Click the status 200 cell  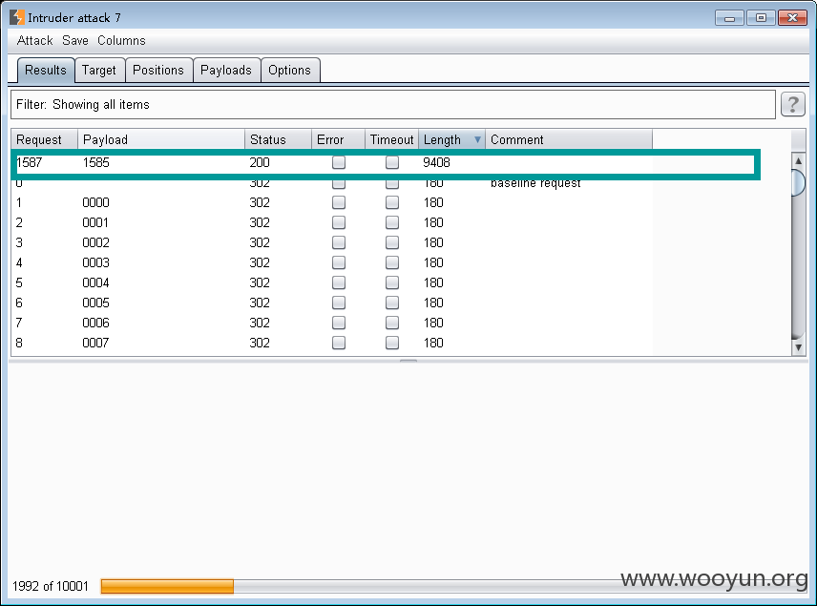[x=260, y=162]
